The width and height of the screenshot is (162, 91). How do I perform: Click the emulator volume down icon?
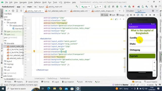(134, 15)
